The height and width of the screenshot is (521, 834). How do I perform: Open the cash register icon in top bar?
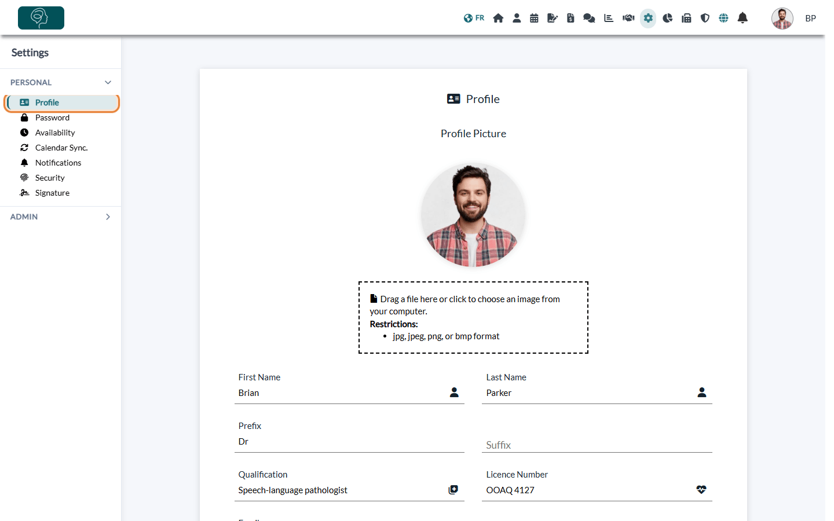686,18
